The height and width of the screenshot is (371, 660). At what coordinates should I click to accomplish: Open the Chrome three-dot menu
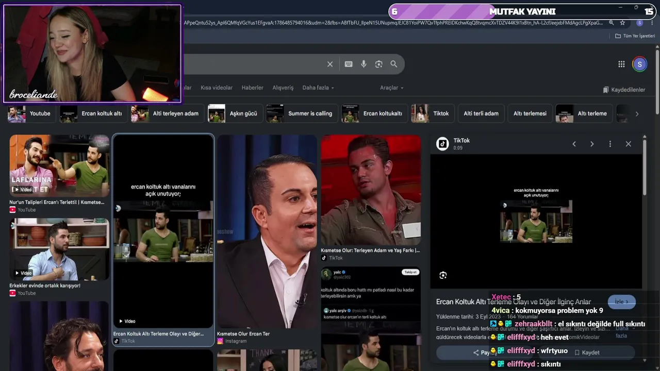pos(651,23)
